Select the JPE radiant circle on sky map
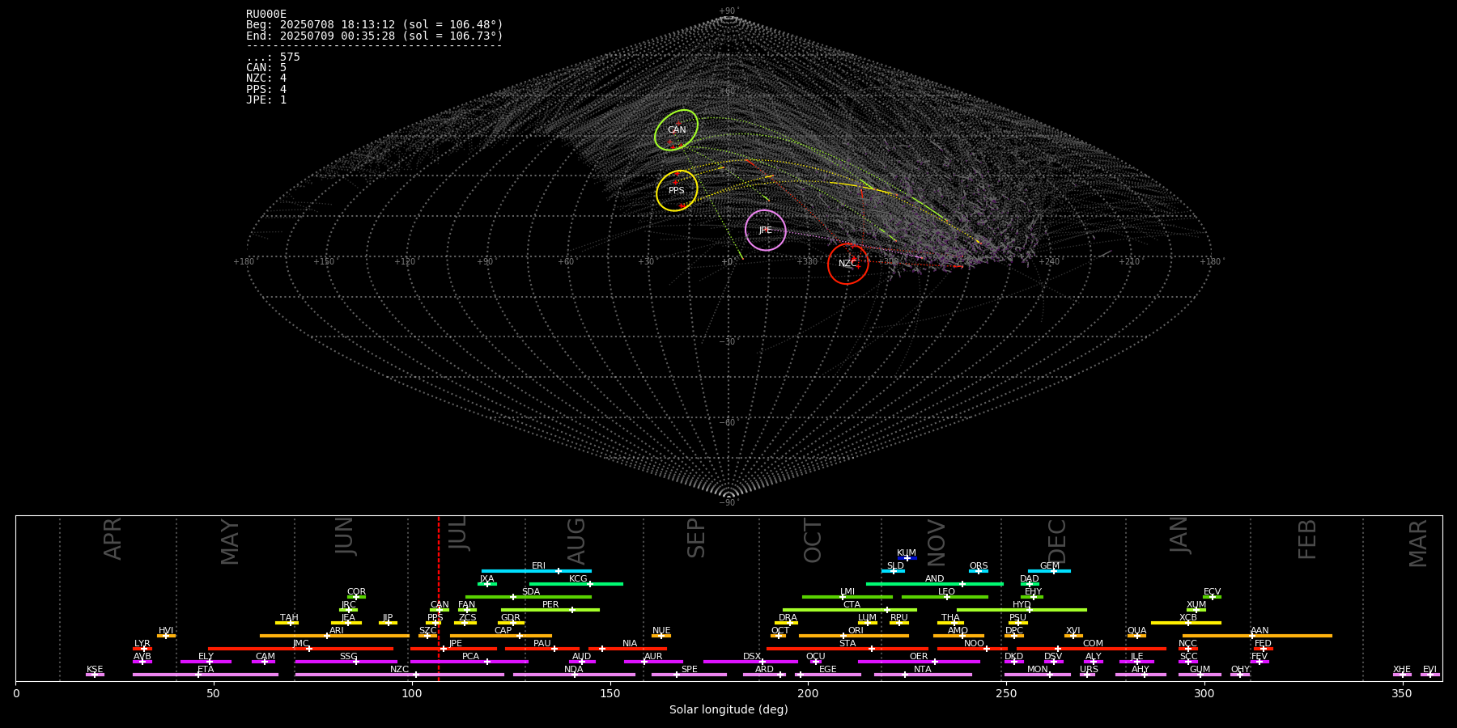This screenshot has width=1457, height=728. 765,231
